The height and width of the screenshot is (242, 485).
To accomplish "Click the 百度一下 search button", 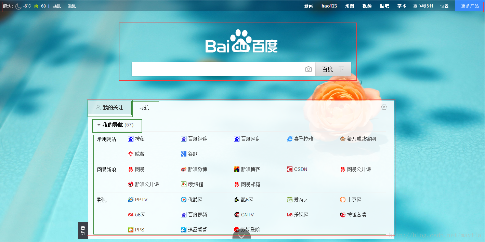I will [x=333, y=69].
